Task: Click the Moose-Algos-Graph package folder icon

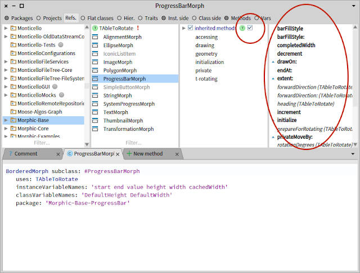Action: (x=13, y=112)
